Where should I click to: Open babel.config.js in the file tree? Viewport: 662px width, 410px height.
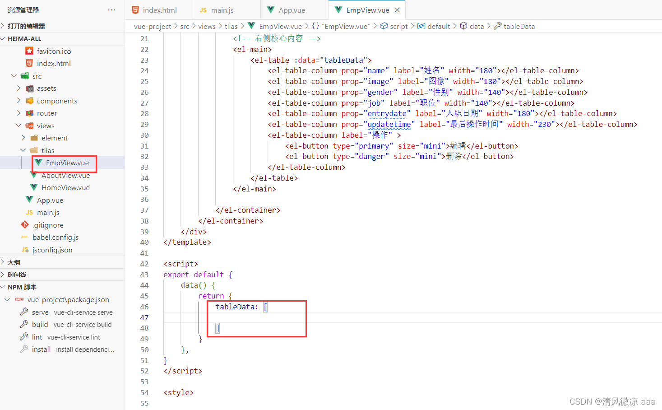pyautogui.click(x=56, y=238)
